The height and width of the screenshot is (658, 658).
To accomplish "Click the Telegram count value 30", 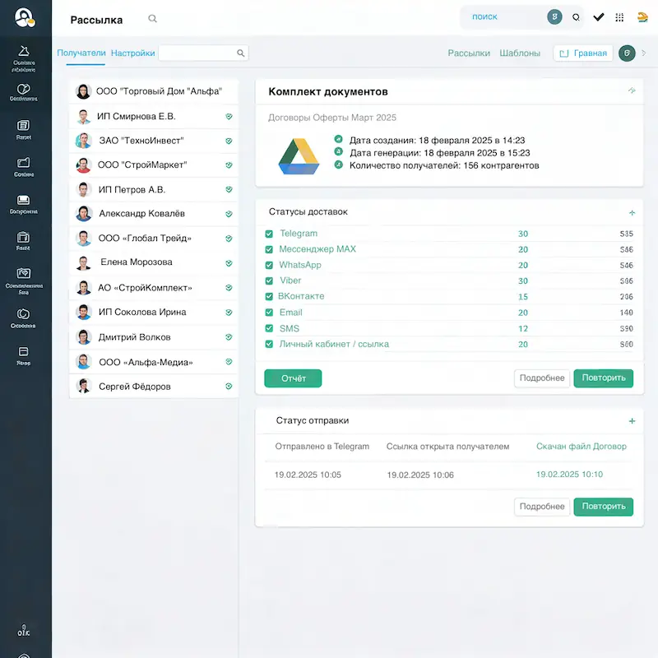I will [523, 234].
